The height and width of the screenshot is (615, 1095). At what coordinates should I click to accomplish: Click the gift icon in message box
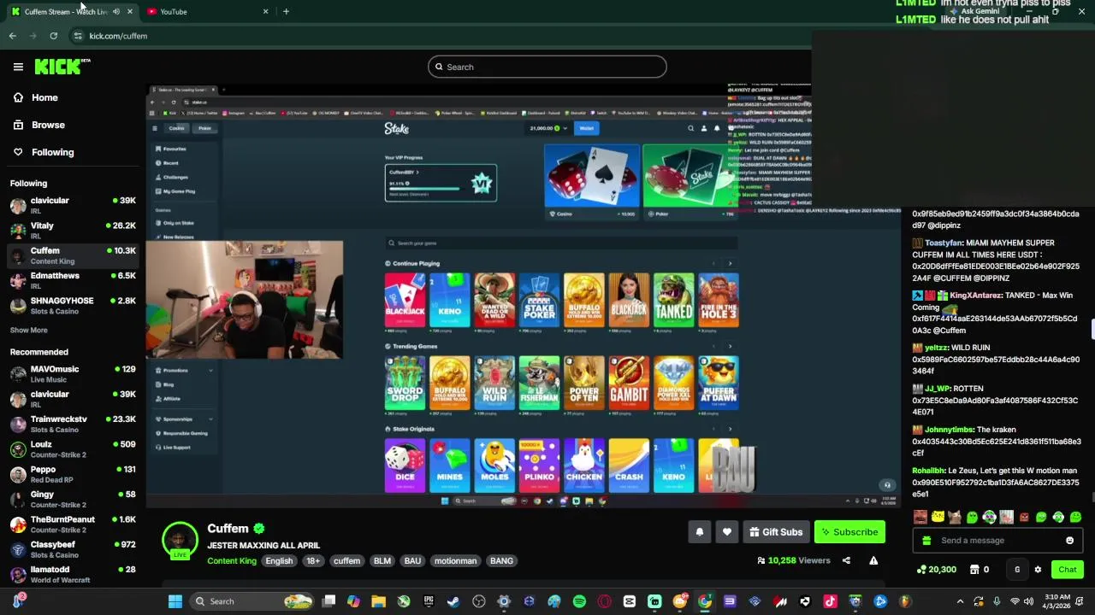(x=926, y=540)
